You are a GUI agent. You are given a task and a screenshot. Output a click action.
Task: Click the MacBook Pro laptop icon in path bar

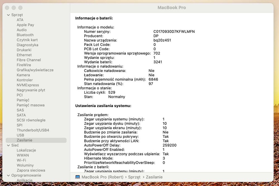coord(77,177)
